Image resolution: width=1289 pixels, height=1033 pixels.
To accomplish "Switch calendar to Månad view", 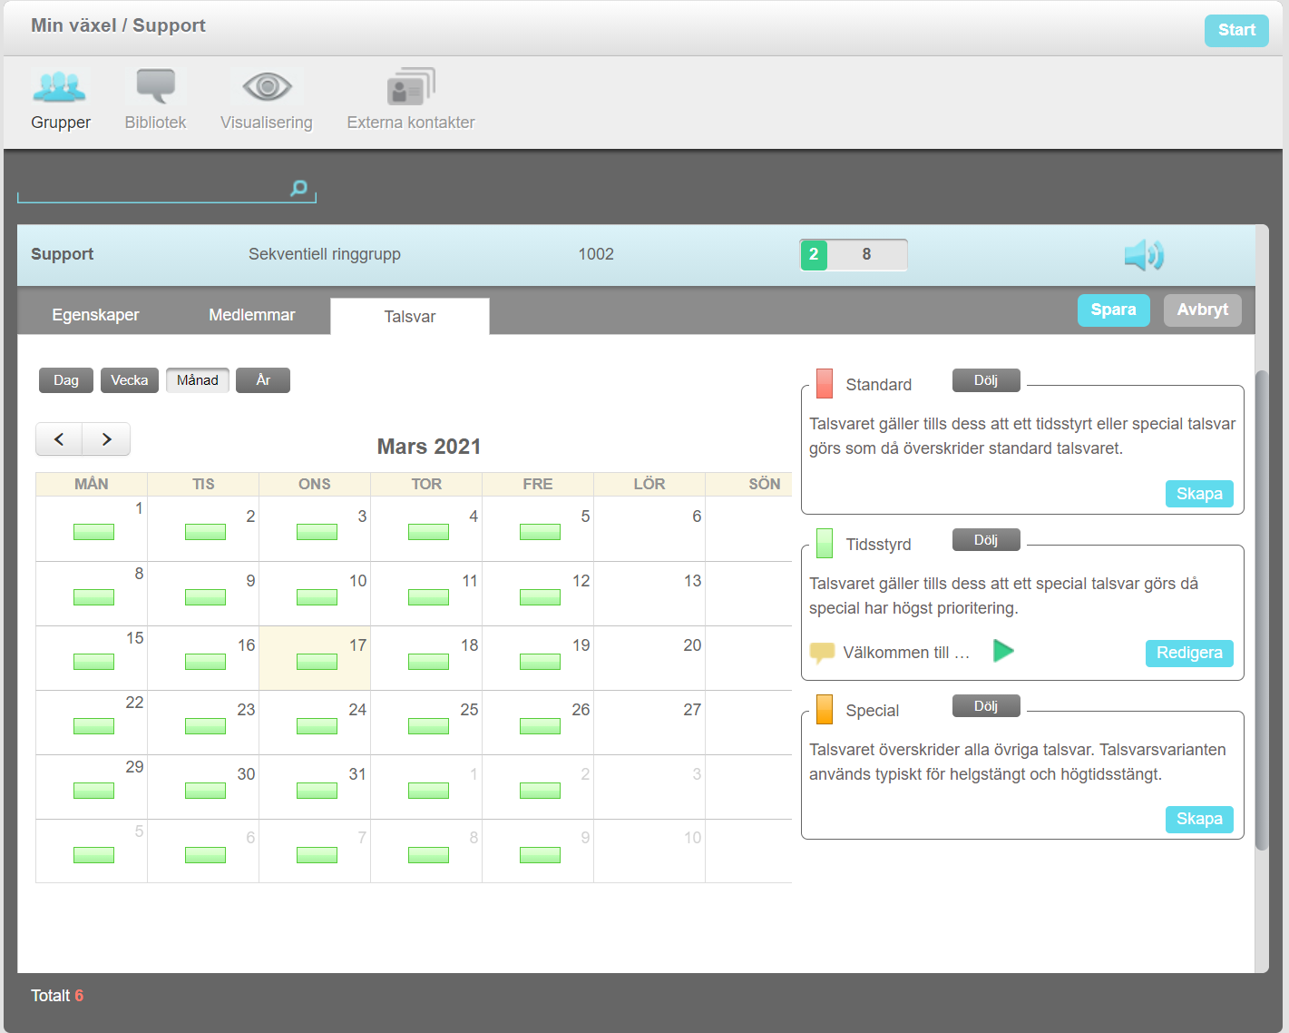I will click(x=198, y=380).
